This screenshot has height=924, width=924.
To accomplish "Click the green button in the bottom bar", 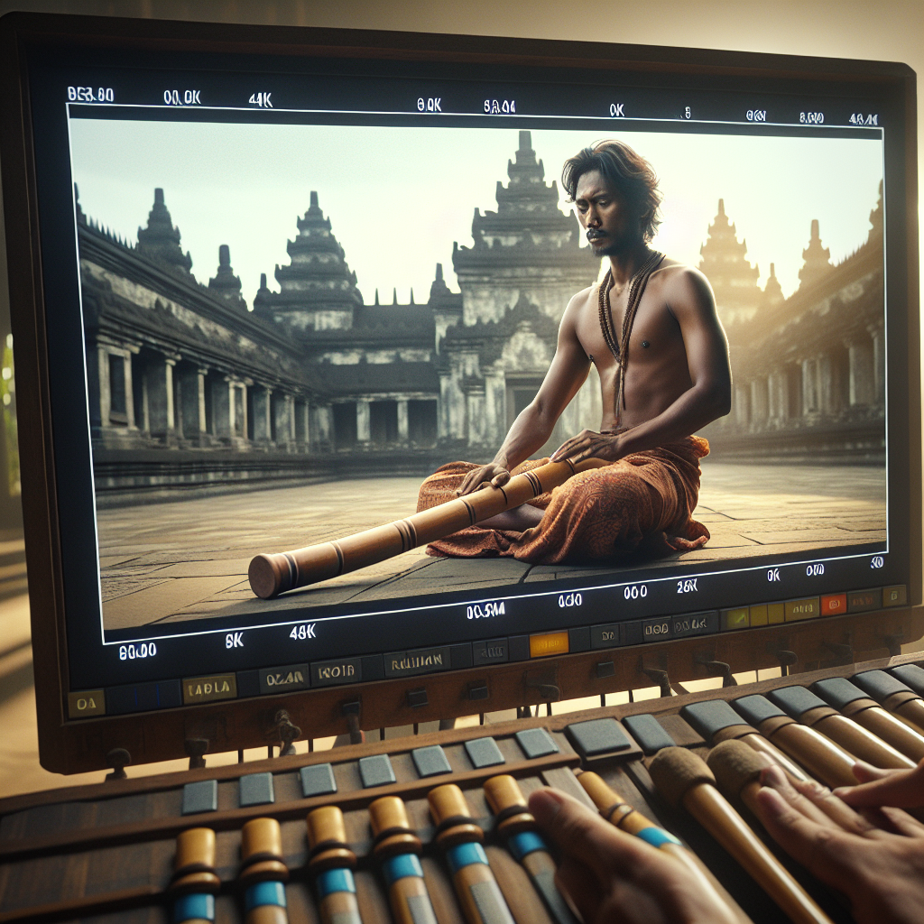I will 737,618.
